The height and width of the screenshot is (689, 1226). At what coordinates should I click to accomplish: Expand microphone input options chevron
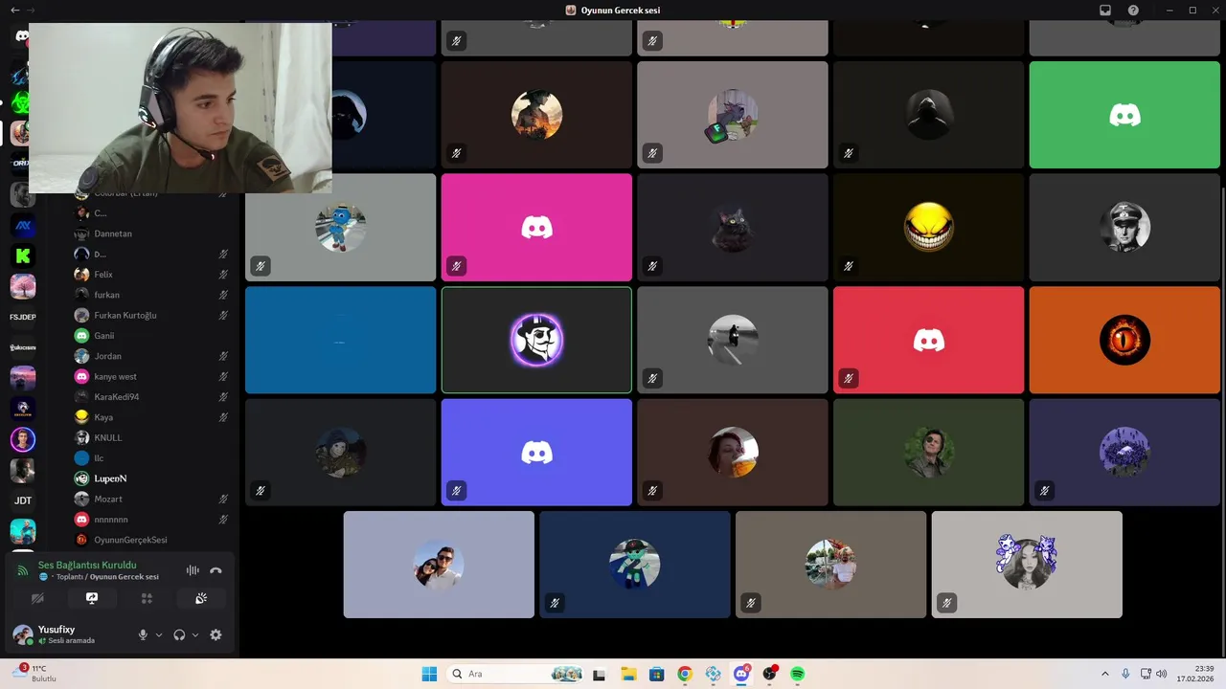(x=159, y=634)
